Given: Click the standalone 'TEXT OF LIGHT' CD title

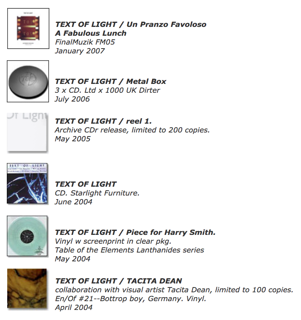Looking at the screenshot, I should coord(85,184).
